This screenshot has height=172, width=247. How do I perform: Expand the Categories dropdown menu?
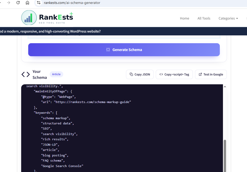(228, 18)
